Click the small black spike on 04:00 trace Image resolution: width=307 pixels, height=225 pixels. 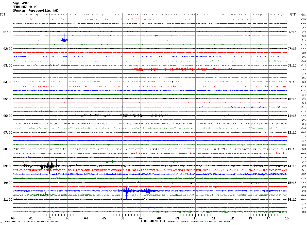[x=172, y=82]
